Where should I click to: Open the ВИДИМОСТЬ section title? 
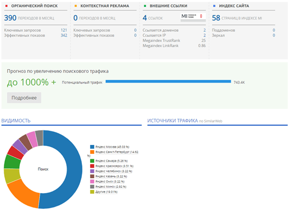[16, 121]
